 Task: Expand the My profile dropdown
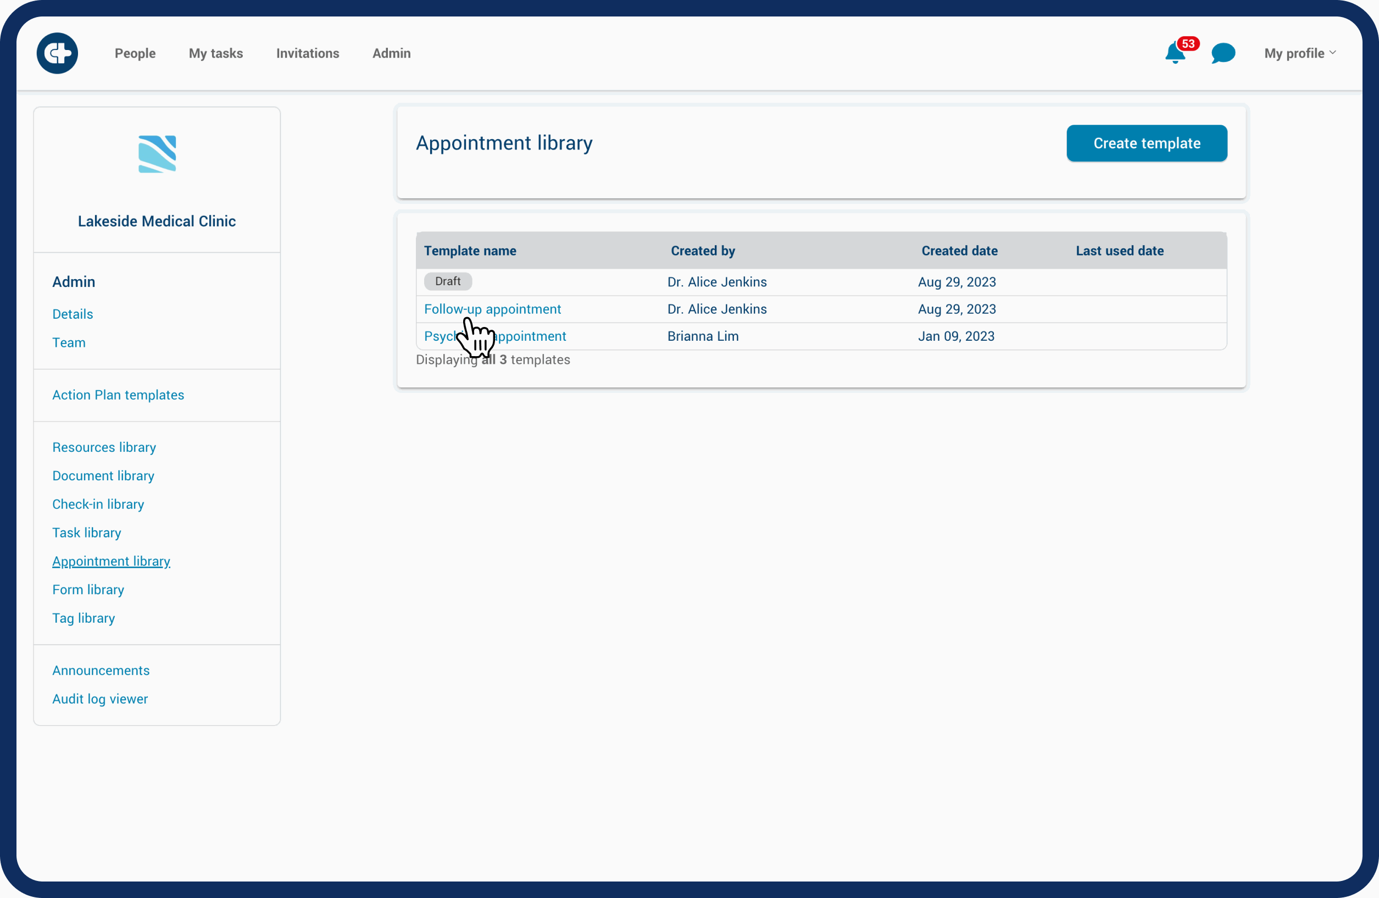(1300, 53)
